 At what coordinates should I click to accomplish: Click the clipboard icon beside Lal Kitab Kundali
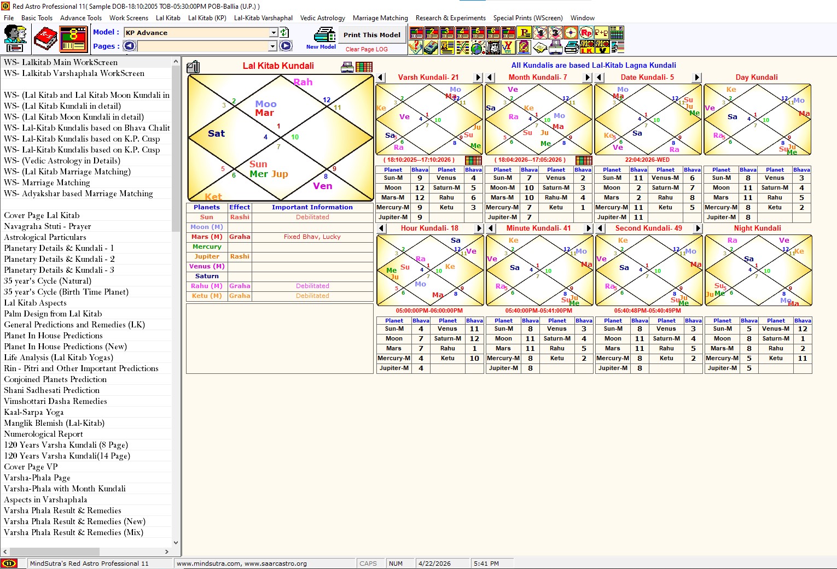193,67
